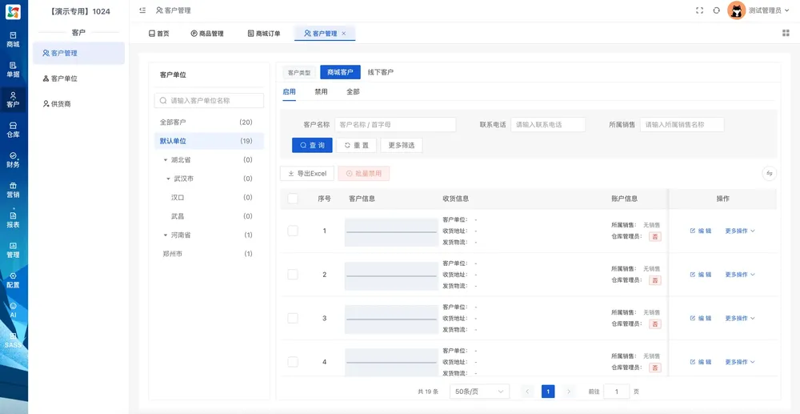Image resolution: width=800 pixels, height=414 pixels.
Task: Show the 禁用 status tab
Action: [322, 92]
